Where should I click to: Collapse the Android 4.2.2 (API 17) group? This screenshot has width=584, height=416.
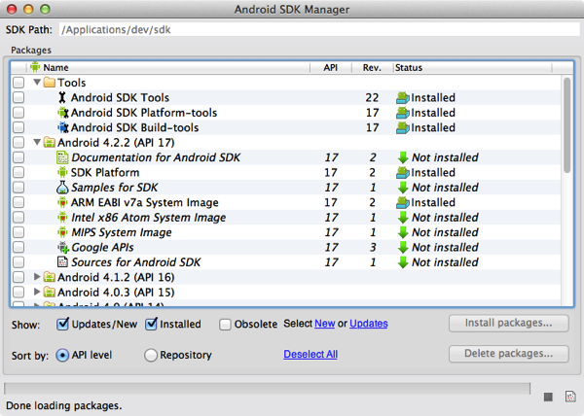pos(37,142)
